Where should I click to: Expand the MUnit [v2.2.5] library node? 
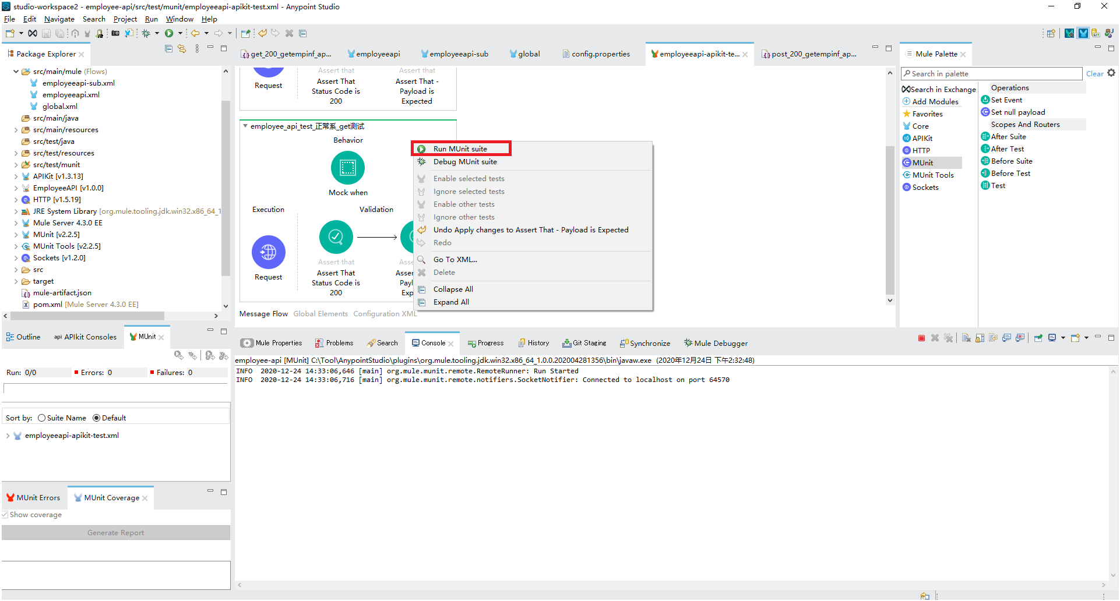click(x=16, y=235)
